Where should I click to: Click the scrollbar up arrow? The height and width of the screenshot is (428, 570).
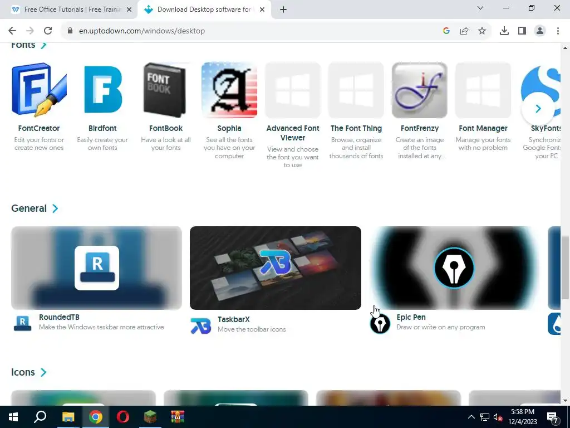(566, 48)
